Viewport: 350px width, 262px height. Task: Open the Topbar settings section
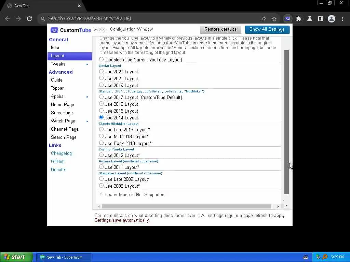click(70, 88)
